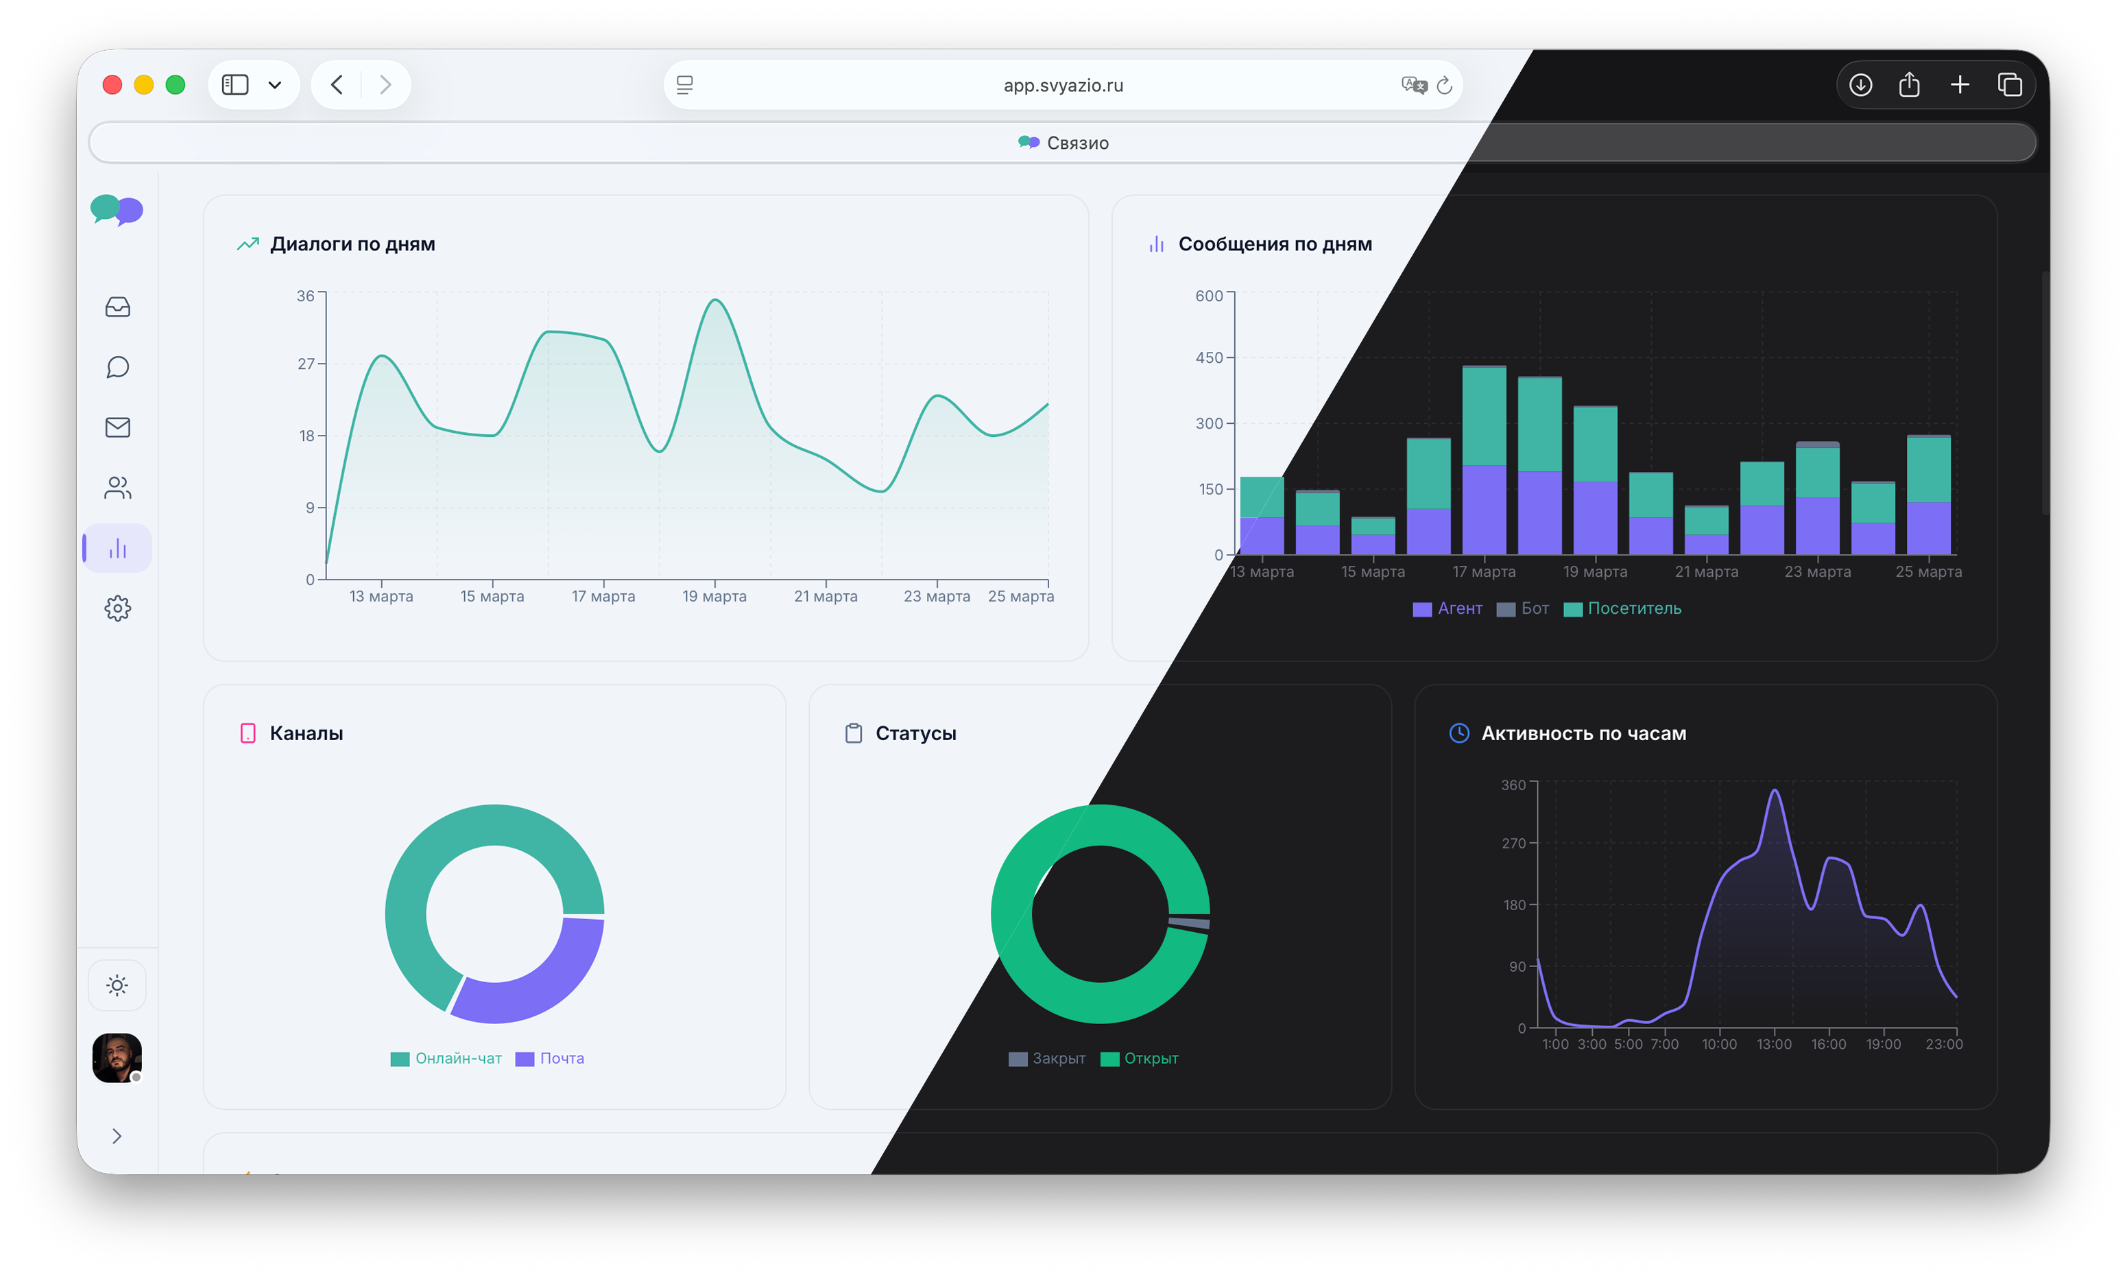Click the Связио logo at sidebar top

point(117,210)
